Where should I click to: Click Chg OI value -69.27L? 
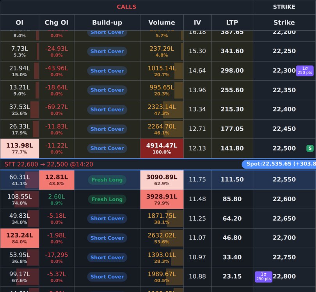point(57,107)
